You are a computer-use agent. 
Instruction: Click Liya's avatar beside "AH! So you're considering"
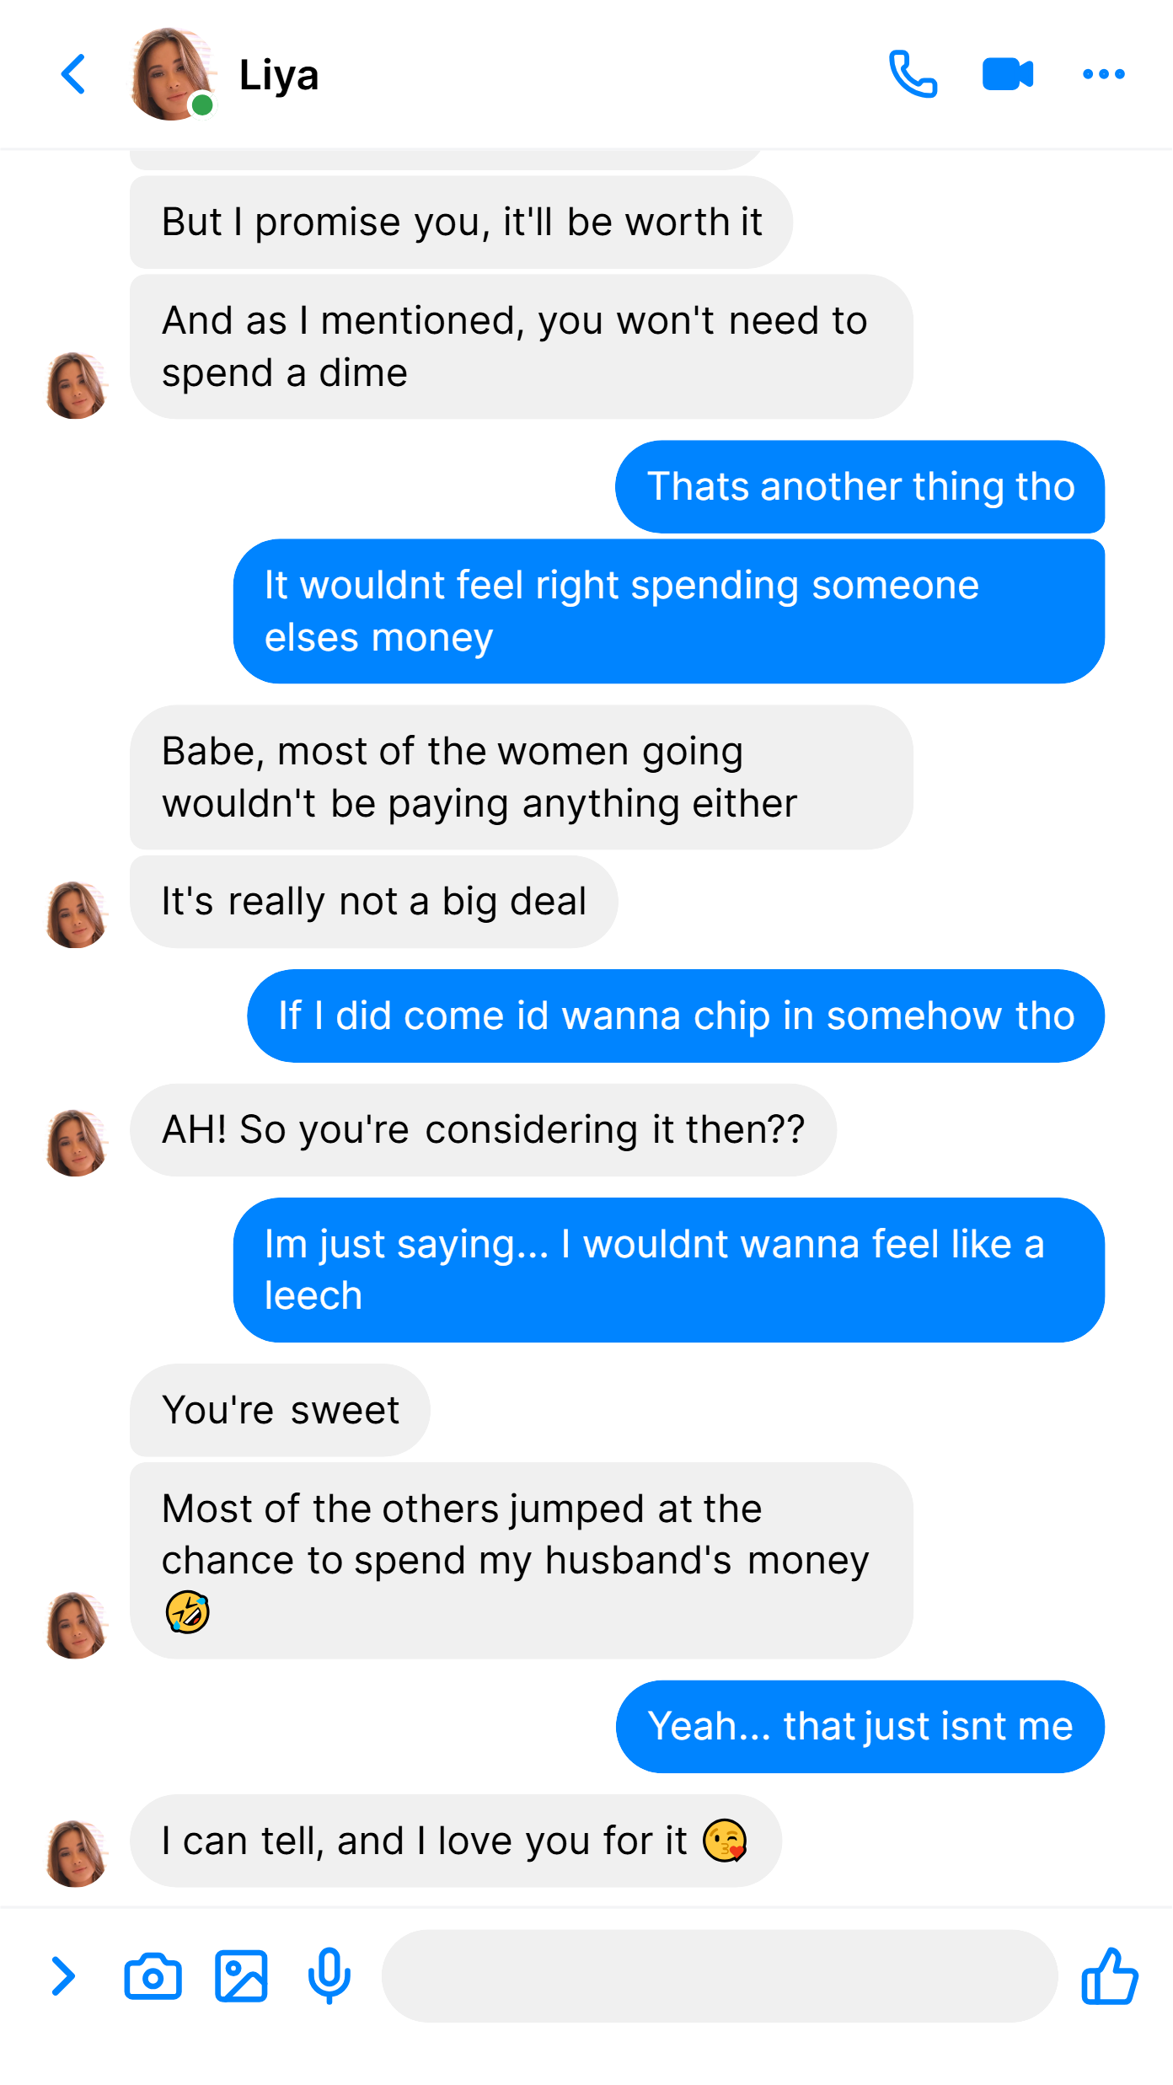click(x=76, y=1143)
